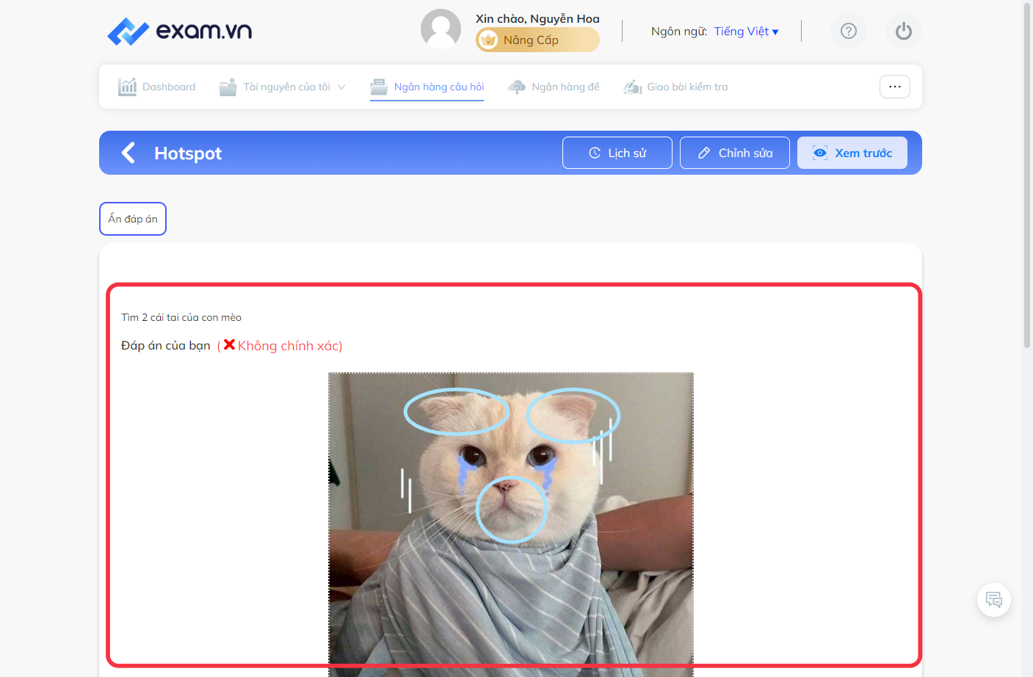Viewport: 1033px width, 677px height.
Task: Click the Dashboard chart icon
Action: click(128, 87)
